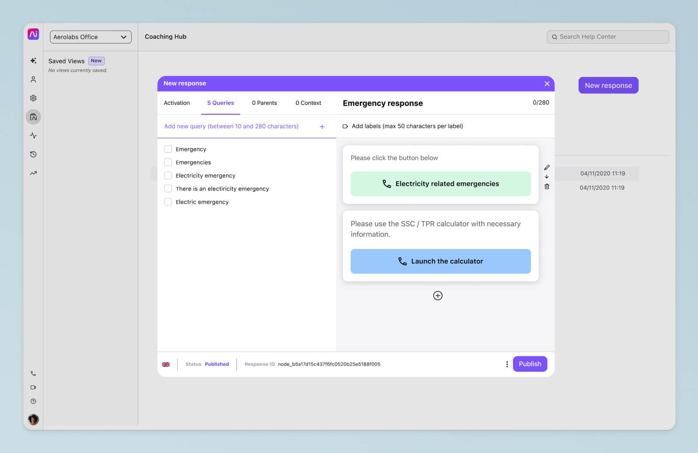Click the Response ID node value
The image size is (698, 453).
(x=329, y=364)
